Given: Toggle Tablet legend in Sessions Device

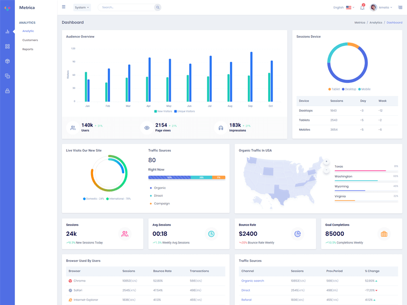Looking at the screenshot, I should 334,89.
